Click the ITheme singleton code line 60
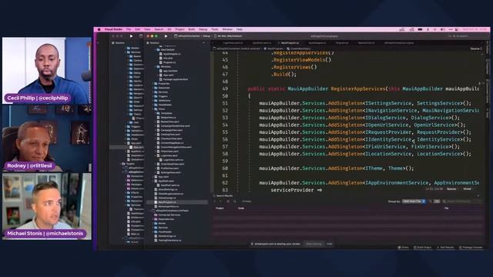Screen dimensions: 493x277 click(x=337, y=169)
